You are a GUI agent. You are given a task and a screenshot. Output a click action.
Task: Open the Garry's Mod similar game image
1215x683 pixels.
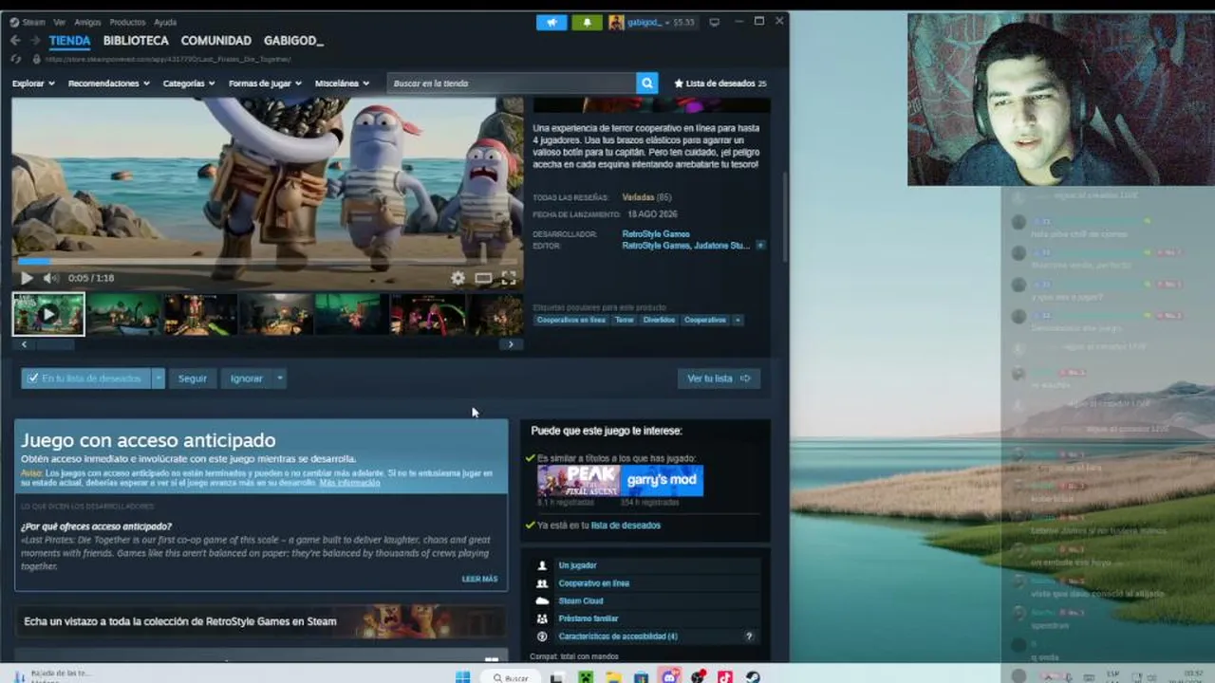tap(663, 480)
